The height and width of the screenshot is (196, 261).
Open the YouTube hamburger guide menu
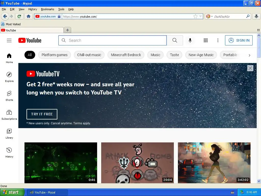9,40
